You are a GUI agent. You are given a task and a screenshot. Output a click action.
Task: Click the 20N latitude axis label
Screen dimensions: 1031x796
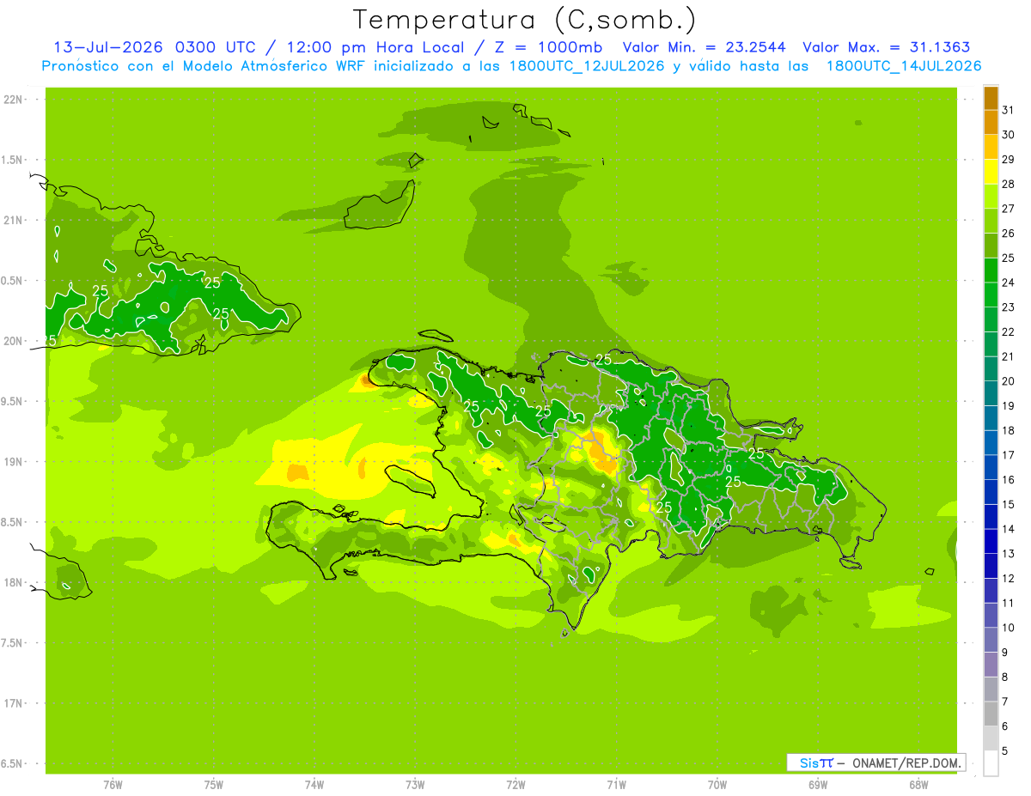[x=14, y=341]
